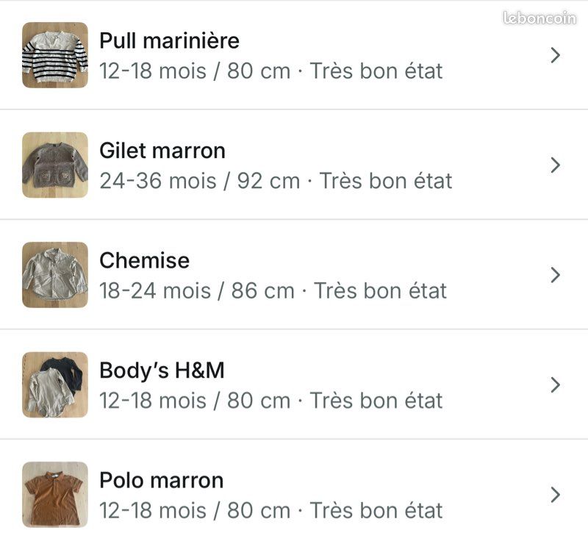588x544 pixels.
Task: Open the Chemise listing row
Action: (294, 275)
